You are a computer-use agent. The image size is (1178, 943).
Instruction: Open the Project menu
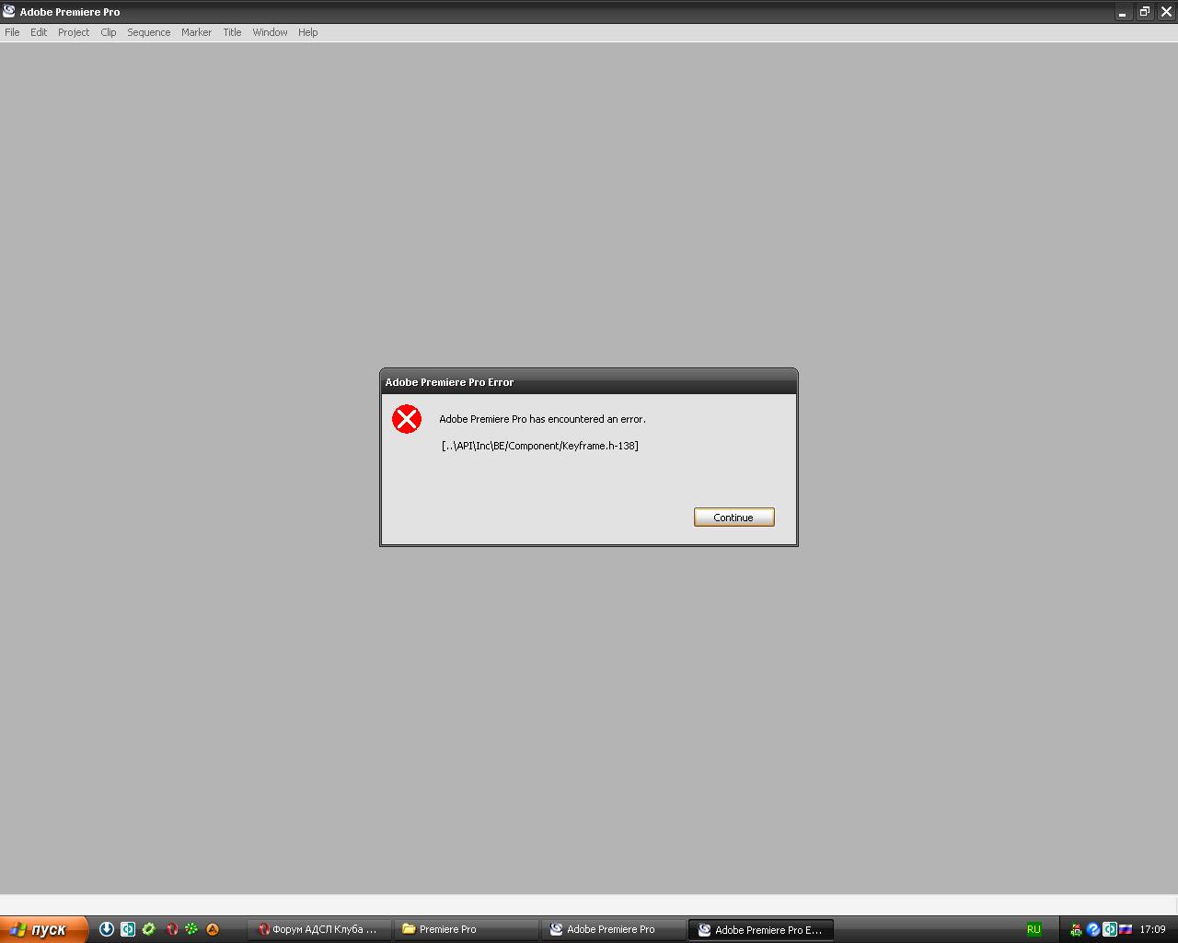74,32
